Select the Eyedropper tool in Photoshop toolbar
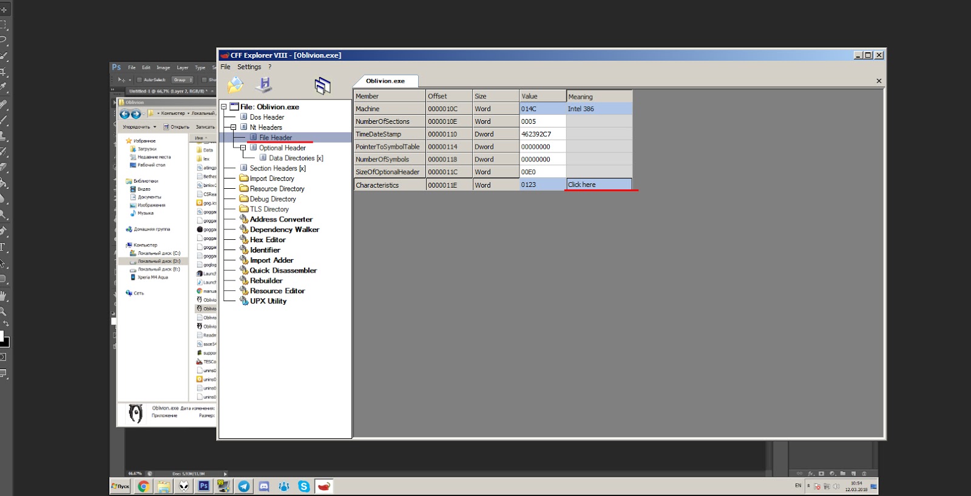 point(3,87)
